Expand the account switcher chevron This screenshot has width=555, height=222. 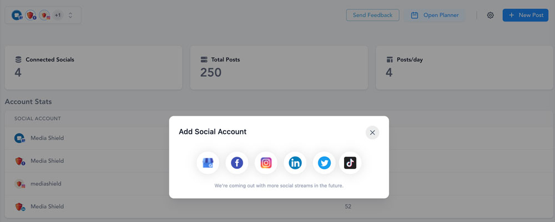(x=70, y=16)
